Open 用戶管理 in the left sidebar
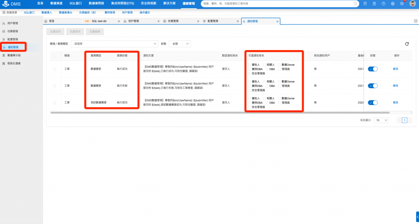Screen dimensions: 419x224 (x=13, y=23)
